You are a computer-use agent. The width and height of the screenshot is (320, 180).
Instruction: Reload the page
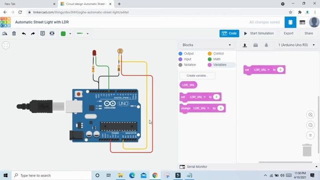pyautogui.click(x=20, y=12)
